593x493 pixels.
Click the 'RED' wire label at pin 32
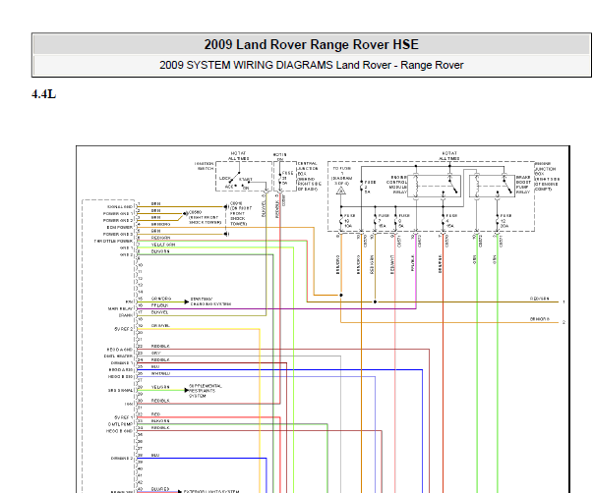(155, 414)
